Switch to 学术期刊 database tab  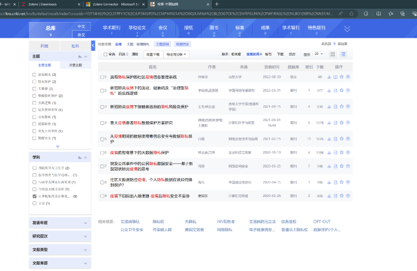point(112,29)
